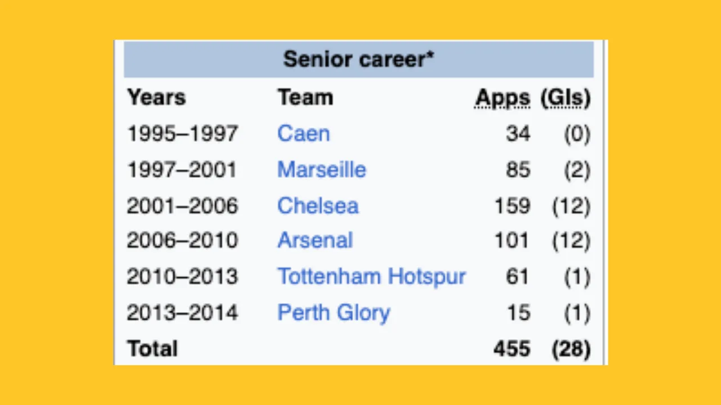This screenshot has width=721, height=405.
Task: Click the Team column header
Action: click(x=305, y=98)
